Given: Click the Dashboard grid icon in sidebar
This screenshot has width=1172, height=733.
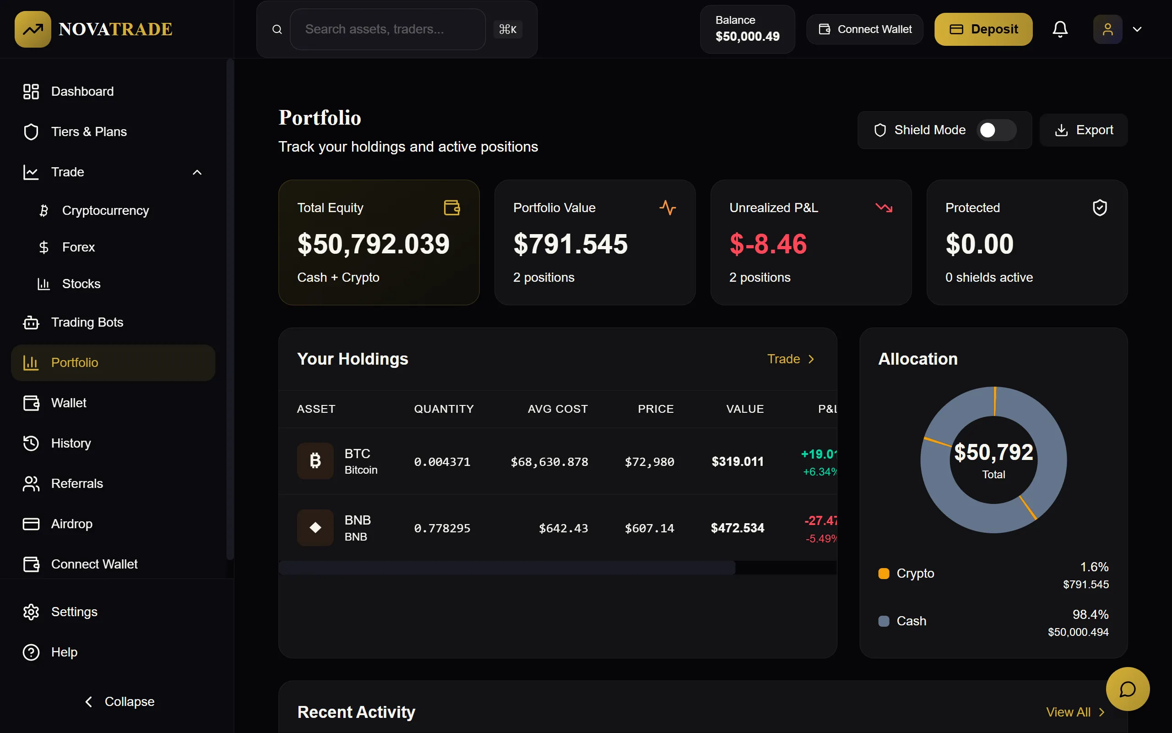Looking at the screenshot, I should pyautogui.click(x=31, y=91).
